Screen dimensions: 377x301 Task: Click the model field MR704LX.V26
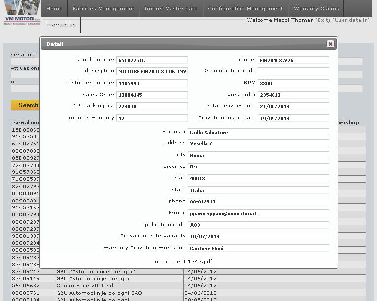[293, 60]
